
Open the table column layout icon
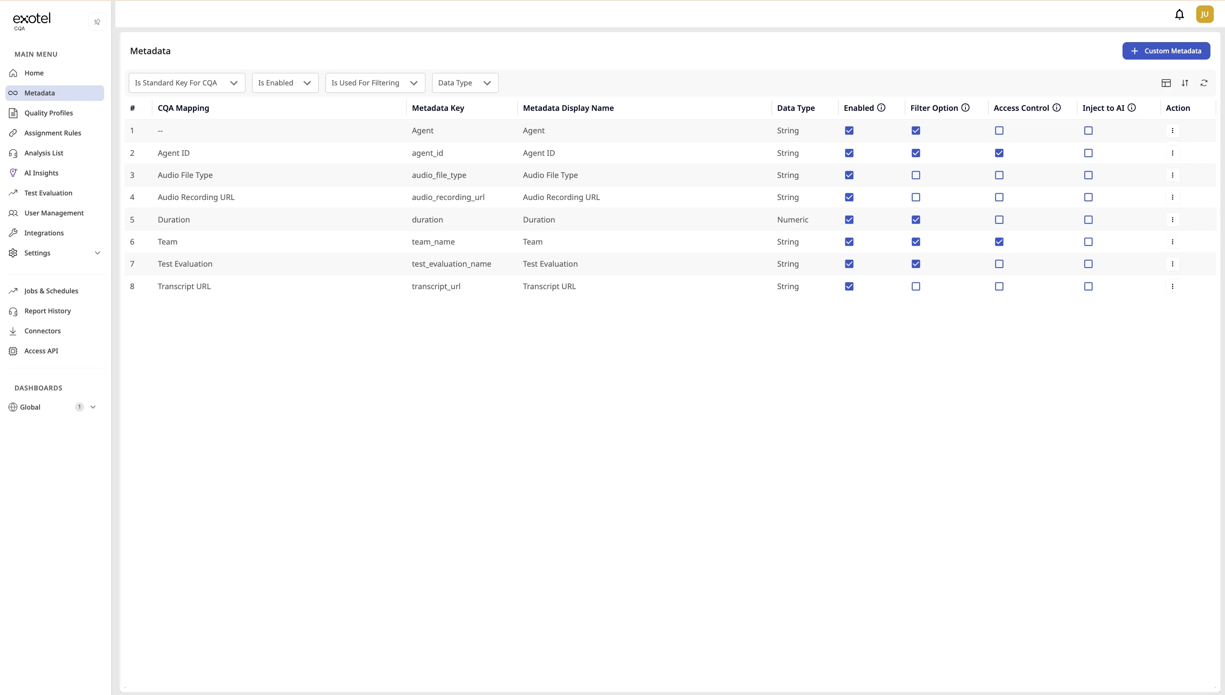pyautogui.click(x=1166, y=83)
